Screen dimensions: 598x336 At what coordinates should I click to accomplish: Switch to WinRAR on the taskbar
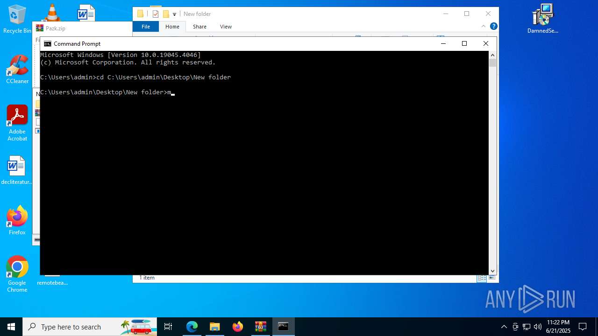260,327
